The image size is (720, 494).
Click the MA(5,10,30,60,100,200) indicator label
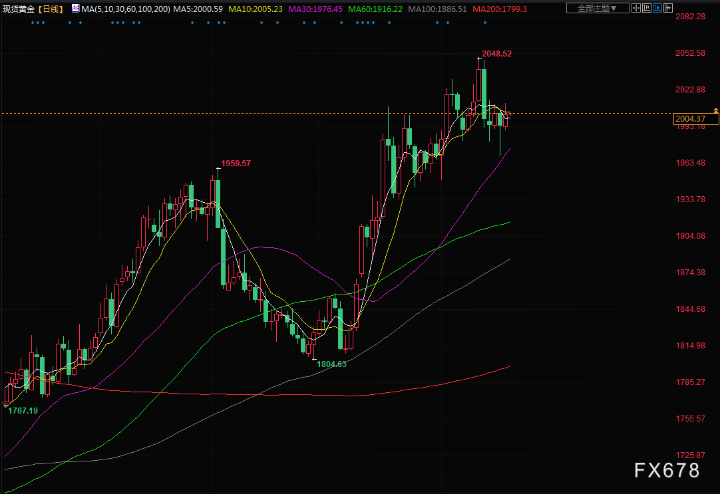tap(126, 9)
